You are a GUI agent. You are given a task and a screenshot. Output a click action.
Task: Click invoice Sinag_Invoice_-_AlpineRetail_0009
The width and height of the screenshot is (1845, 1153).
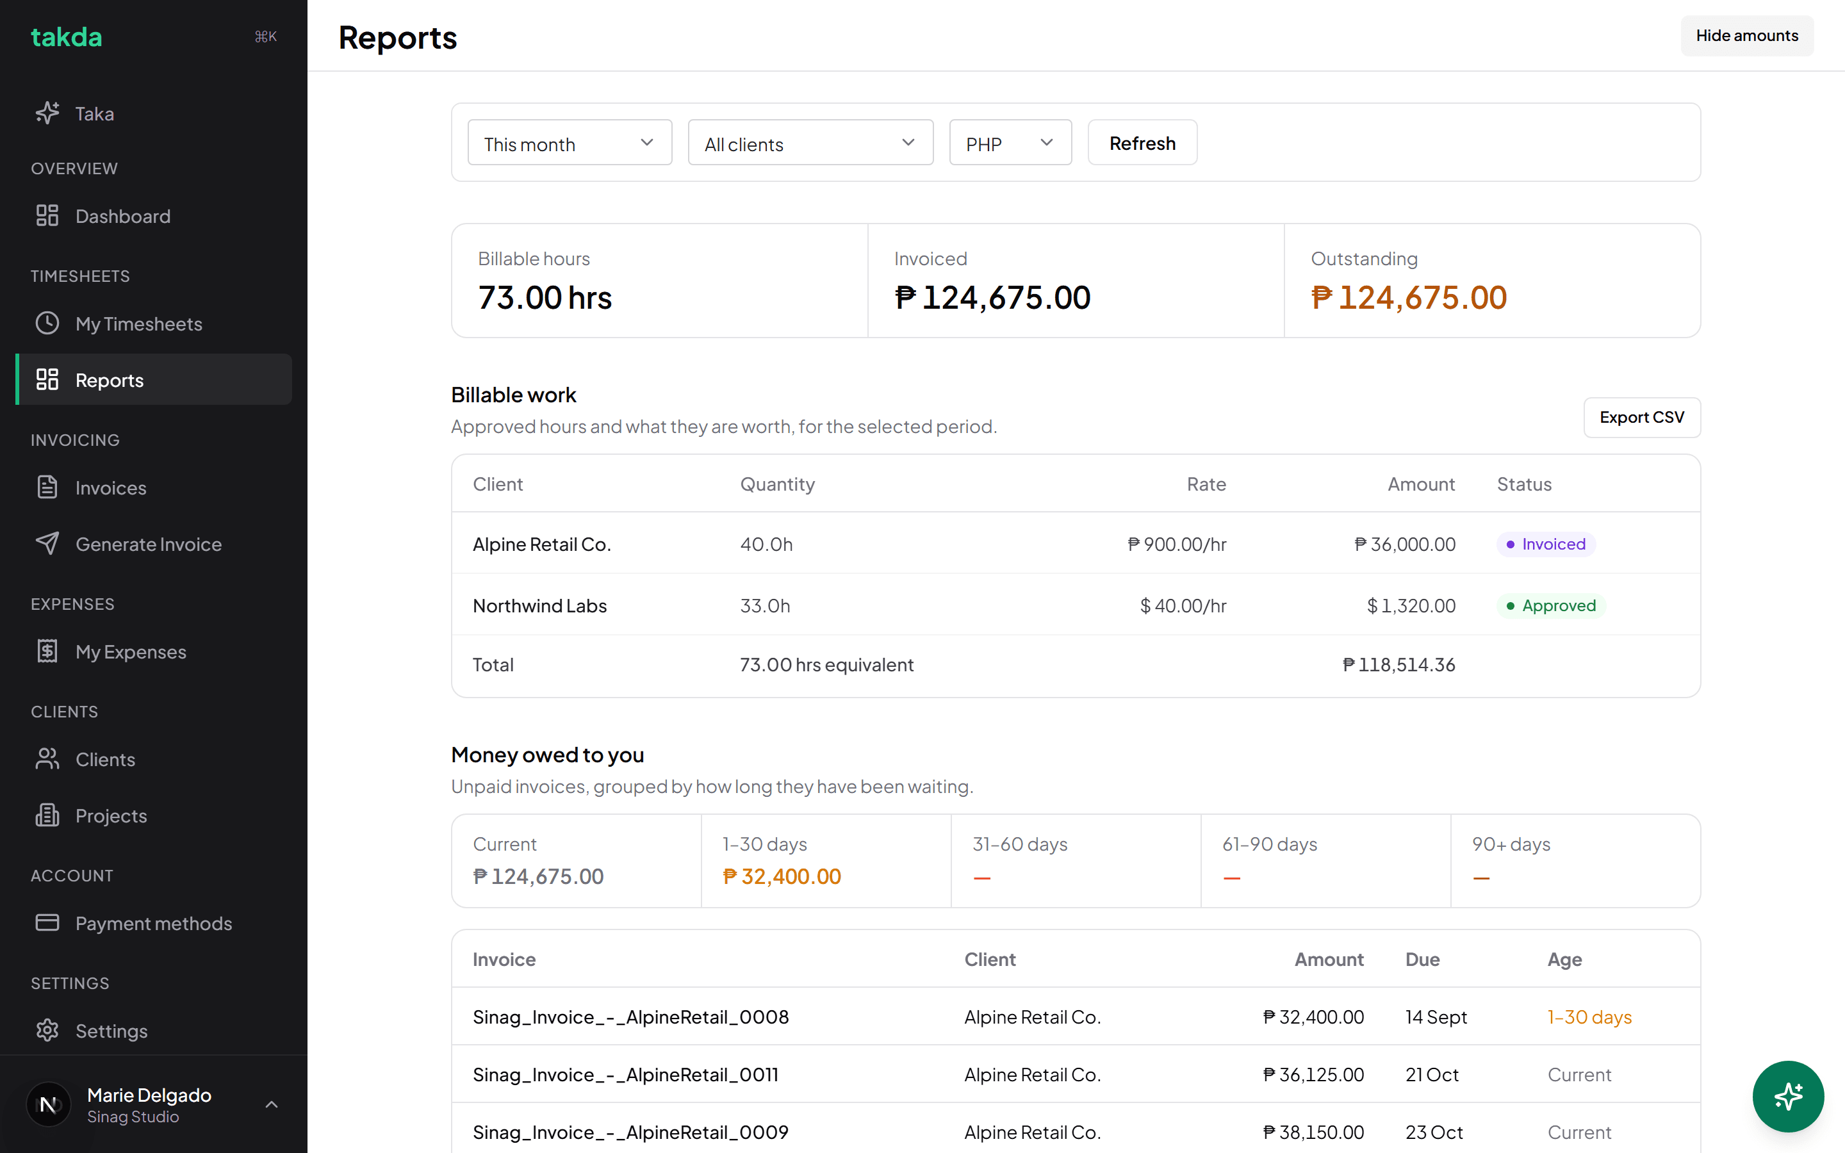click(x=630, y=1132)
